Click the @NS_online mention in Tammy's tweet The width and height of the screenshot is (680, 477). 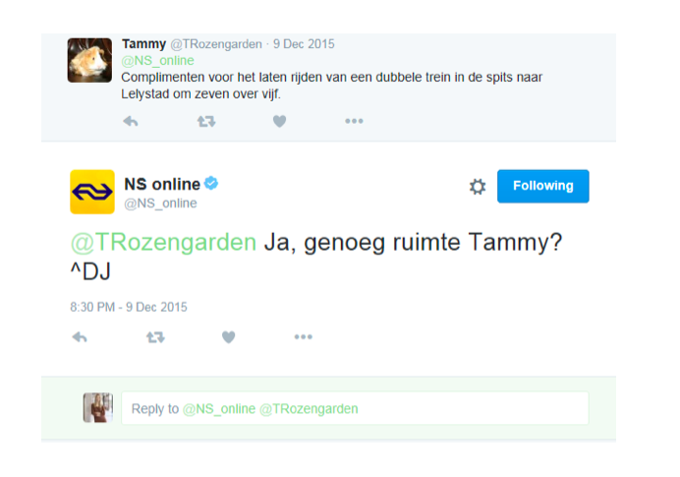[x=157, y=60]
